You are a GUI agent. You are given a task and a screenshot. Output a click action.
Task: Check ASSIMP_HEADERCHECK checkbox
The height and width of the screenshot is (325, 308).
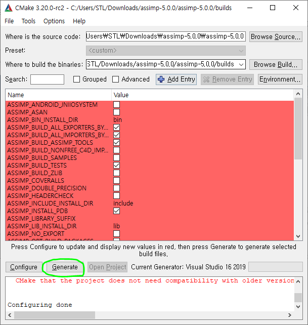pos(117,196)
